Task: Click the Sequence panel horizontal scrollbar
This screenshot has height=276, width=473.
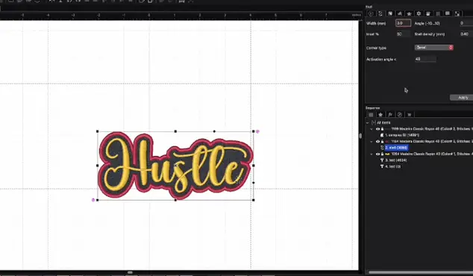Action: pyautogui.click(x=420, y=273)
